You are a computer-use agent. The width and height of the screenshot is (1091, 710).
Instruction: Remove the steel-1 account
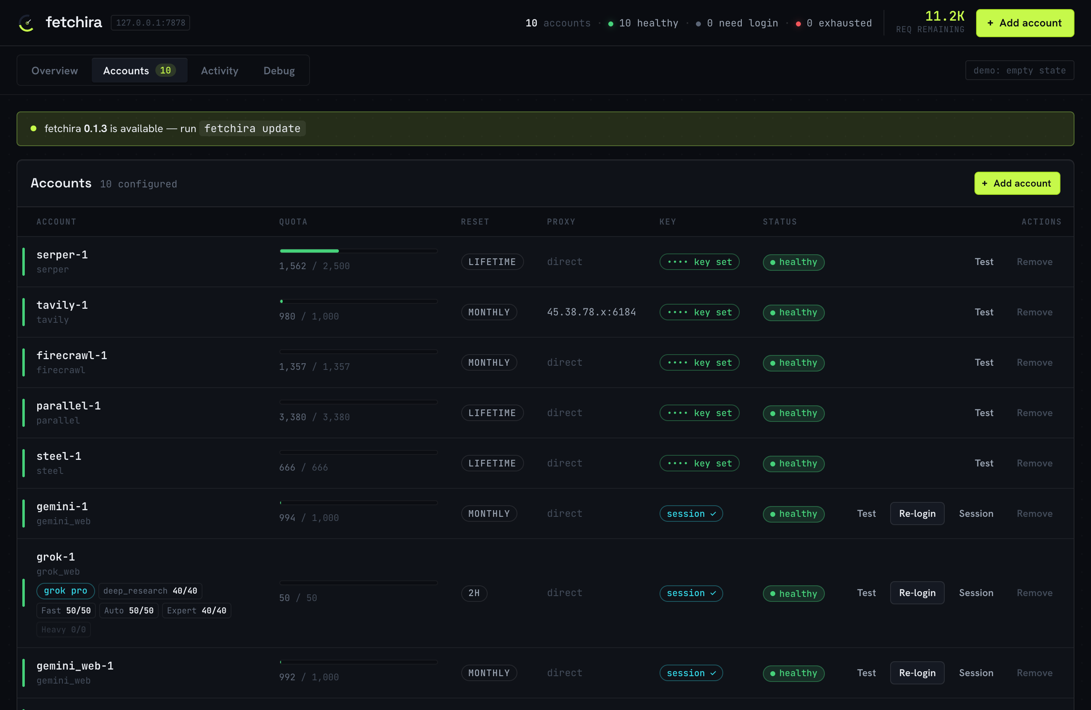[x=1034, y=463]
